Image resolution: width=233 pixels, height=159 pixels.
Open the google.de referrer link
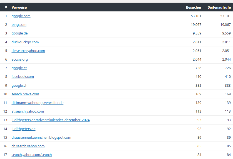tap(20, 33)
